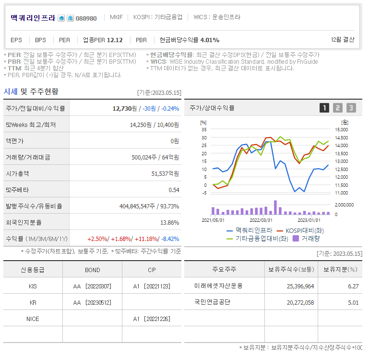Click the 거래량 purple legend entry
Viewport: 369px width, 355px height.
[x=306, y=239]
